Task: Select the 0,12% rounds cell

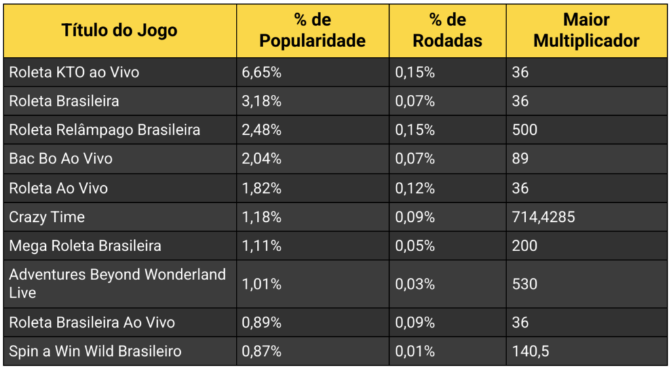Action: pyautogui.click(x=415, y=188)
